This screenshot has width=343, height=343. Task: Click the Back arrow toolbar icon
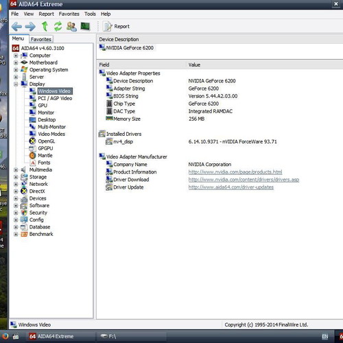(16, 27)
